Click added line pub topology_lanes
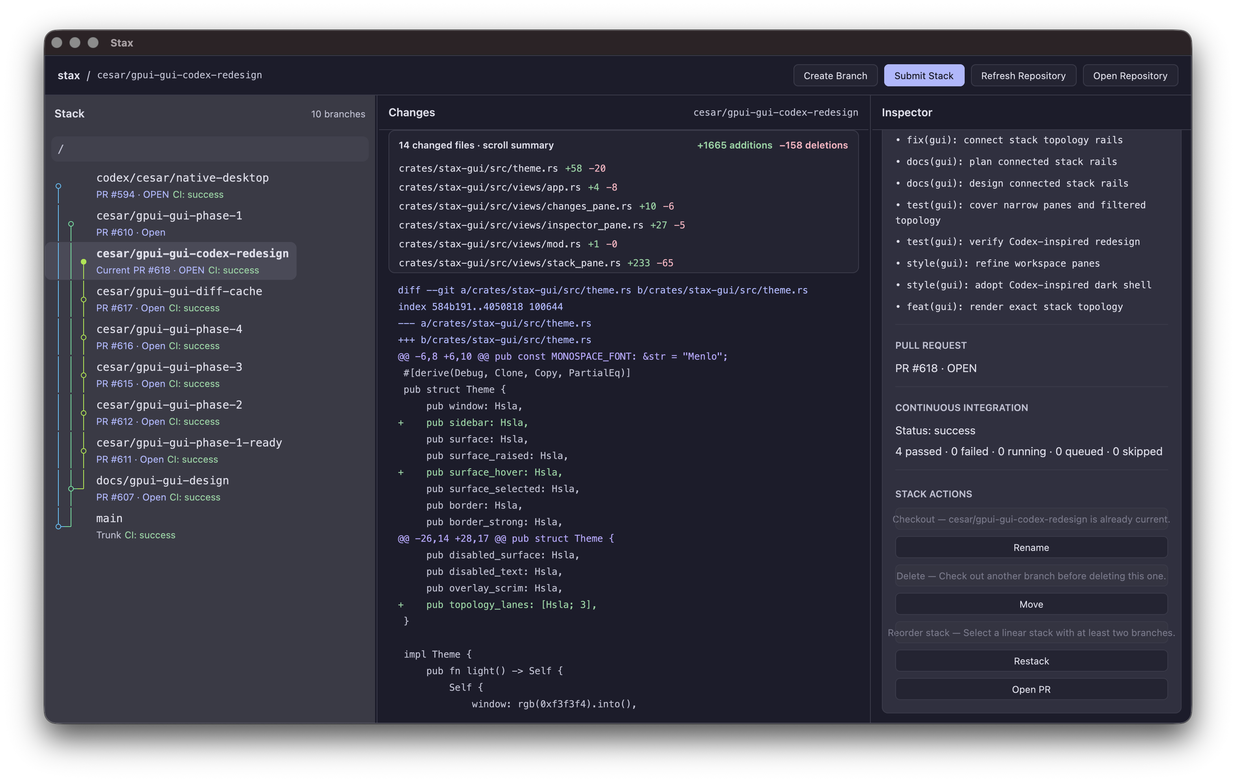The image size is (1236, 782). [497, 605]
